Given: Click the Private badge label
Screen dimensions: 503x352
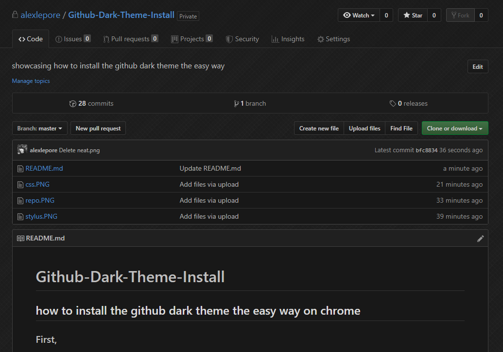Looking at the screenshot, I should (x=188, y=16).
